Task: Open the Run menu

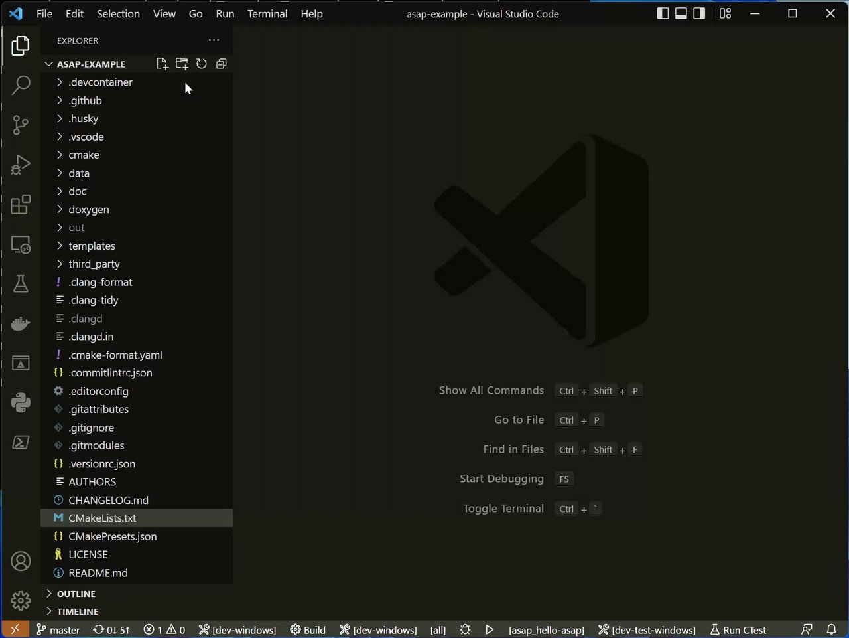Action: [x=225, y=13]
